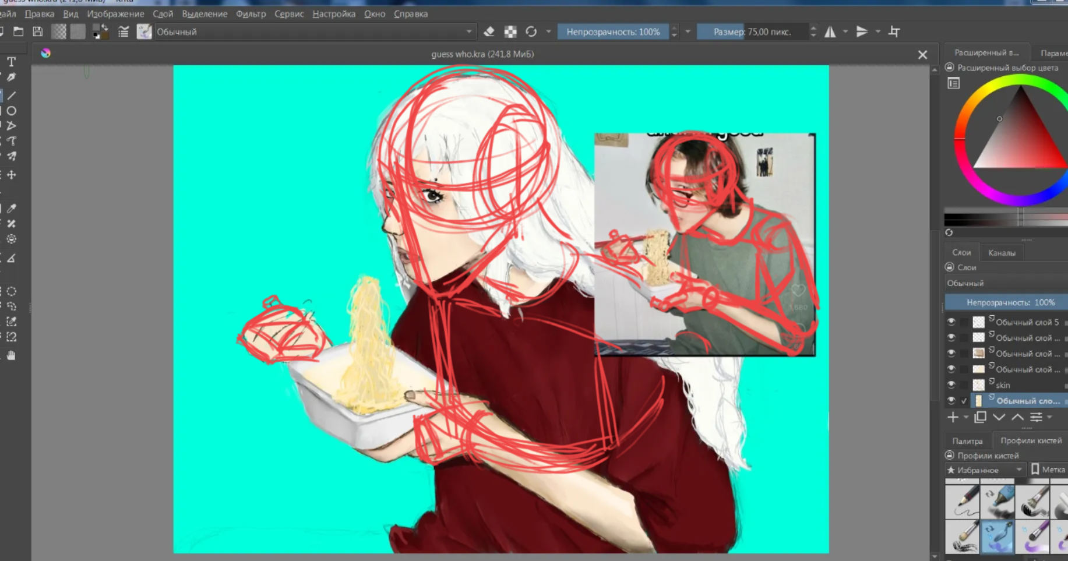Expand layer properties options arrow

(1049, 417)
